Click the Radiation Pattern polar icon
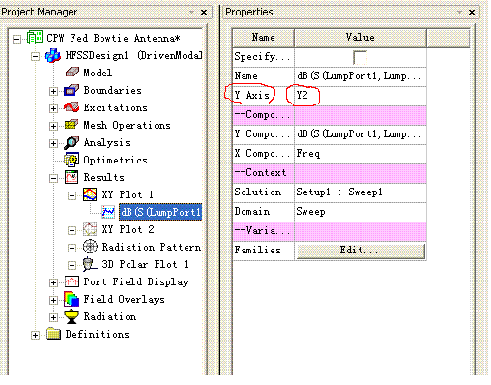491x385 pixels. [x=90, y=247]
